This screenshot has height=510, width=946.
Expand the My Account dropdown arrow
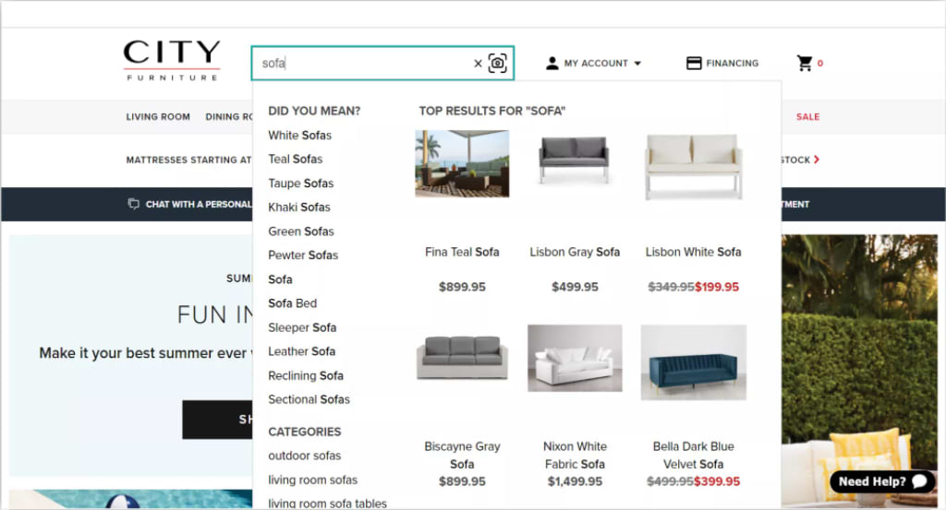(637, 64)
